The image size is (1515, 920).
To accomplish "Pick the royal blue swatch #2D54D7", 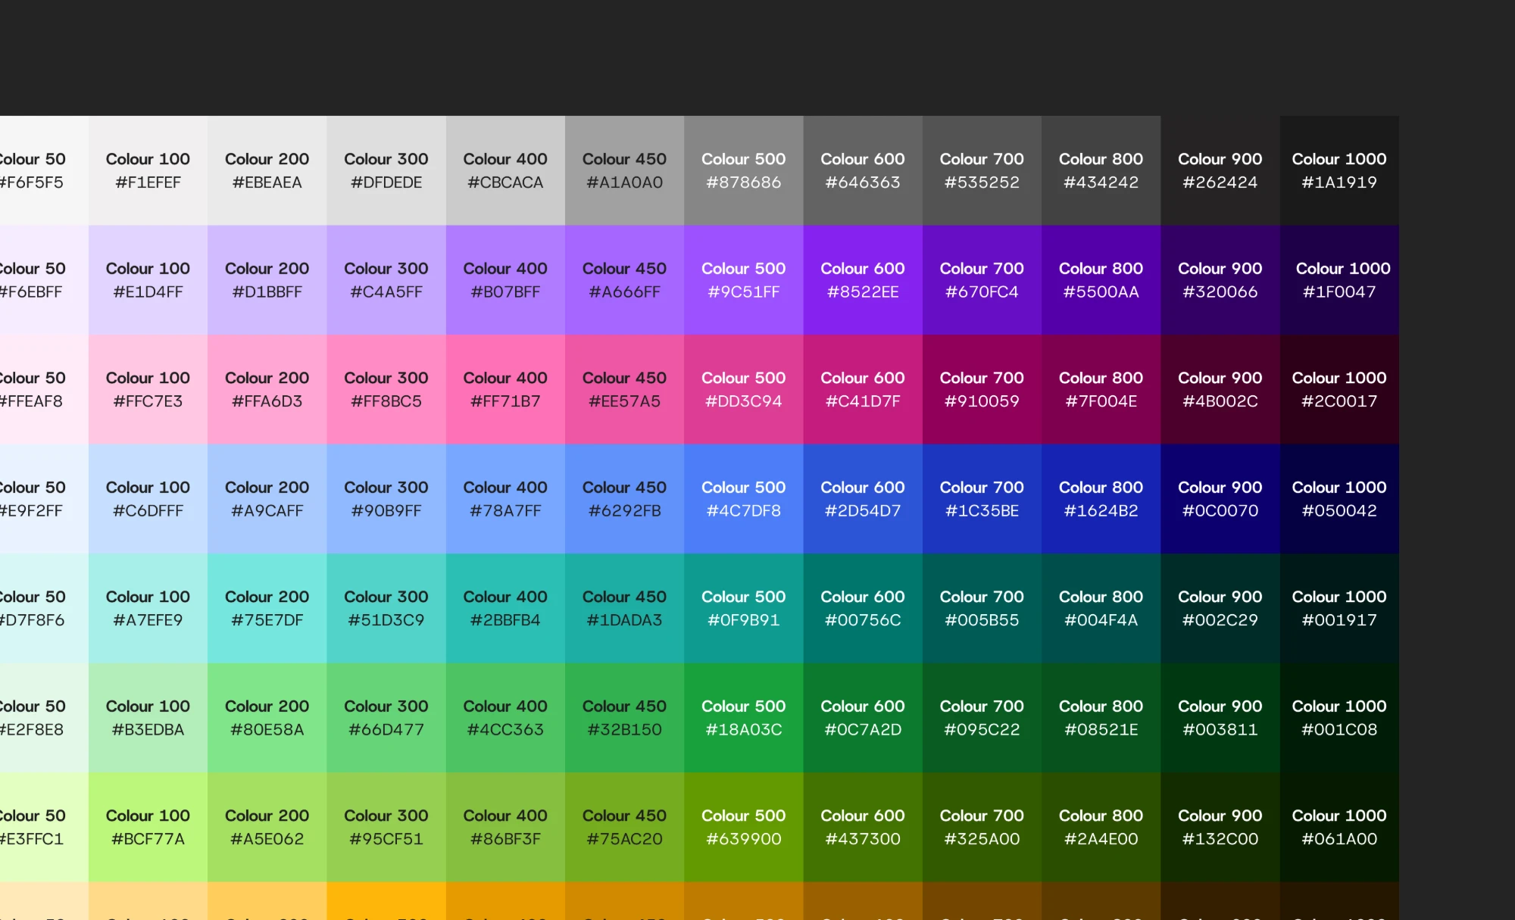I will (863, 499).
